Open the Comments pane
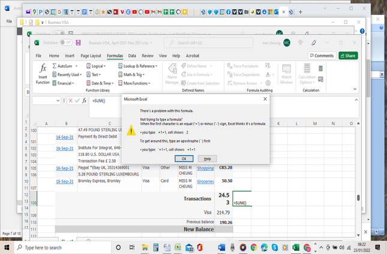Viewport: 387px width, 254px height. pyautogui.click(x=322, y=56)
